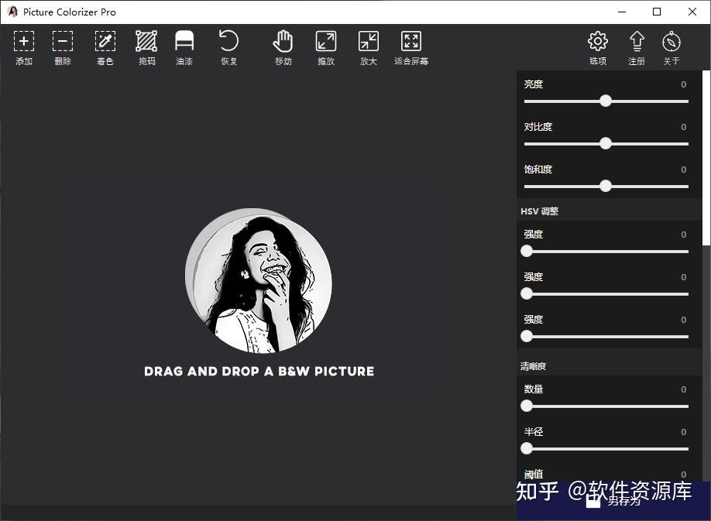The height and width of the screenshot is (521, 711).
Task: Adjust the 饱和度 saturation slider
Action: [x=606, y=187]
